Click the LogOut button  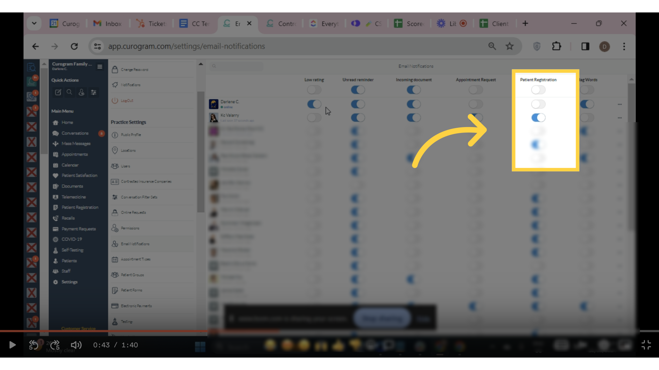point(127,100)
